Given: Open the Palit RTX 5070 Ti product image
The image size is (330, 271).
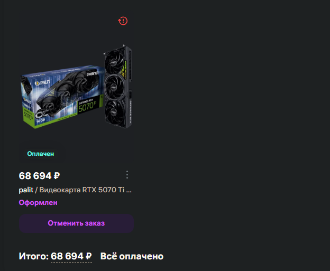Looking at the screenshot, I should point(76,87).
